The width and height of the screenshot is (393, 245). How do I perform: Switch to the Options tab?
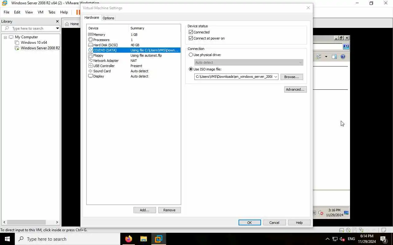[x=108, y=18]
